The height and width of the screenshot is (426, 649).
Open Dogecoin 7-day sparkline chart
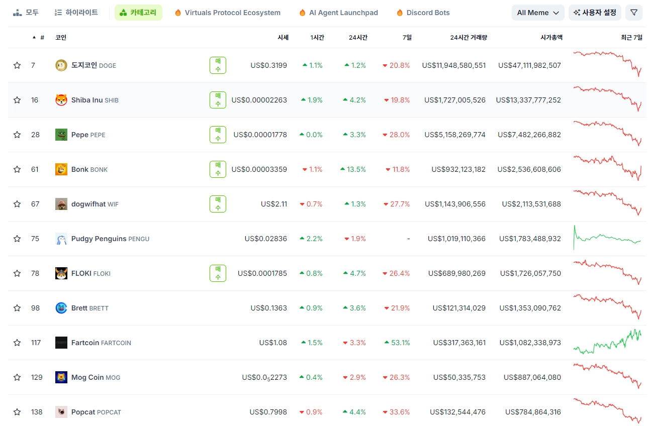pos(607,63)
